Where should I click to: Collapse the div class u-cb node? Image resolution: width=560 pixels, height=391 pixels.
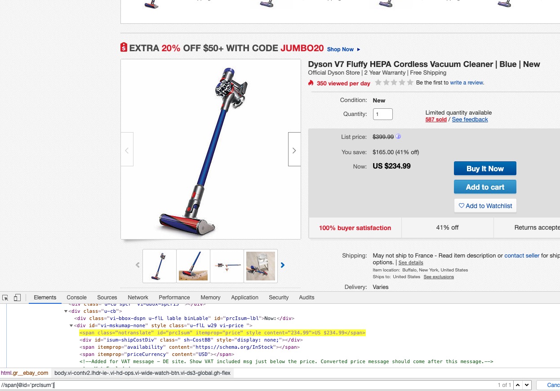[x=66, y=311]
